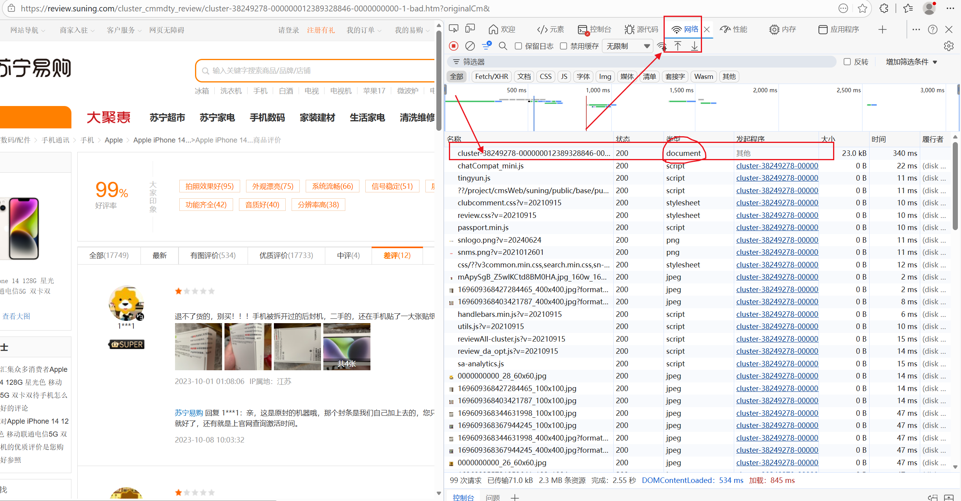Expand 我的易购 menu
The height and width of the screenshot is (501, 961).
click(412, 30)
